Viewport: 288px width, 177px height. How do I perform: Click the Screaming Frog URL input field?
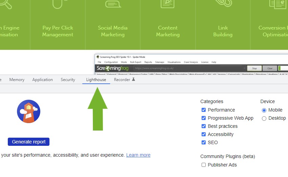[188, 68]
